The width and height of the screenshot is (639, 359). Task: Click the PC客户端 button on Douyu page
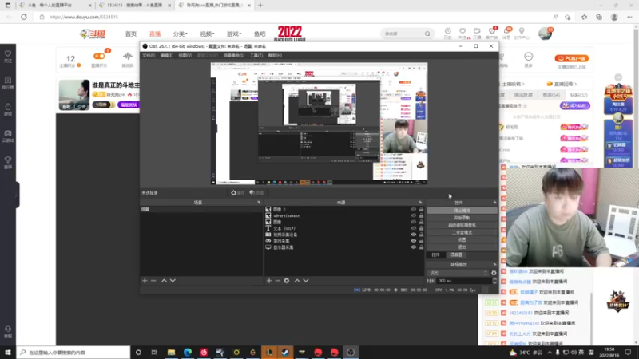(571, 58)
